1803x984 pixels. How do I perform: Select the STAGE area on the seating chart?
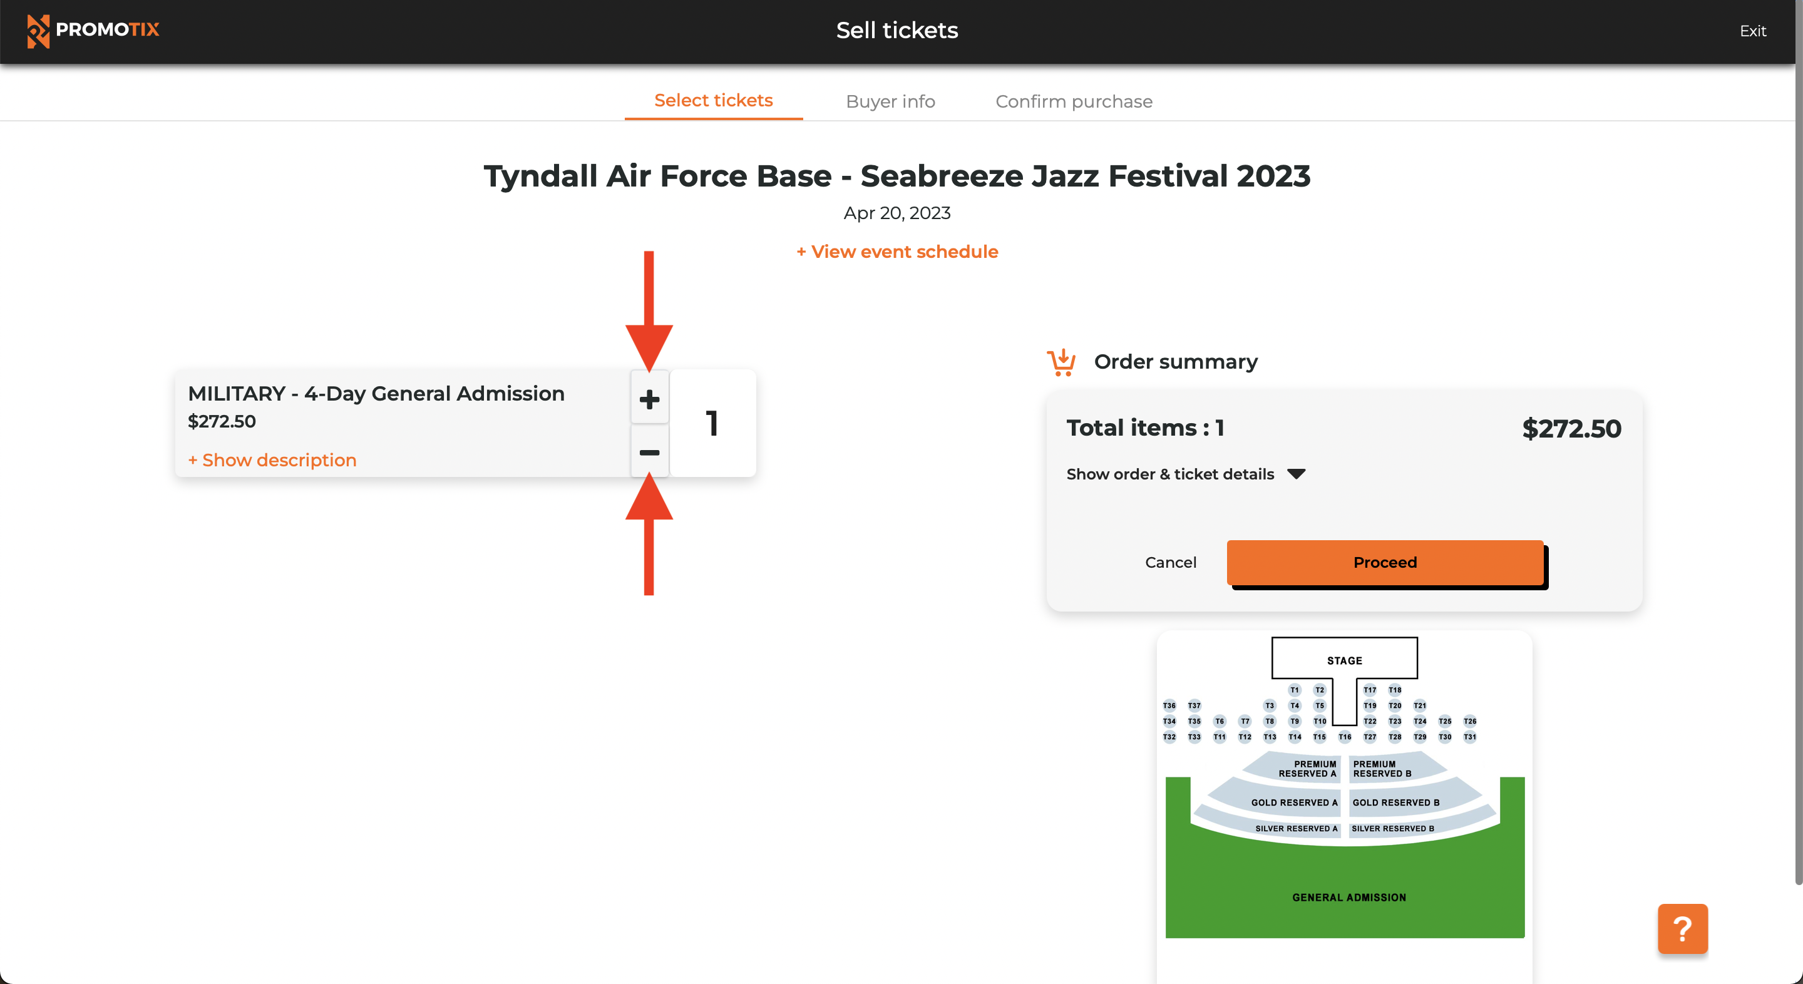1344,659
